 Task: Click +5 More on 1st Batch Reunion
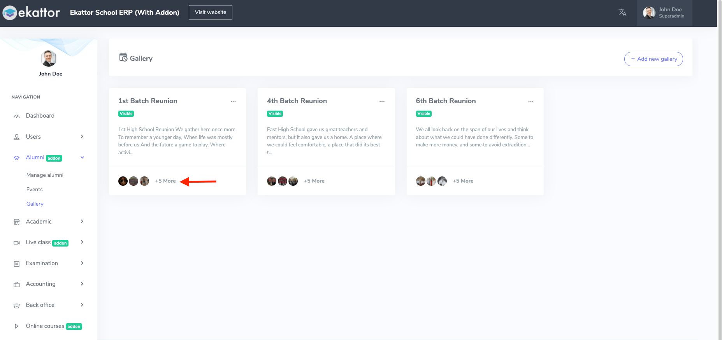(x=165, y=181)
